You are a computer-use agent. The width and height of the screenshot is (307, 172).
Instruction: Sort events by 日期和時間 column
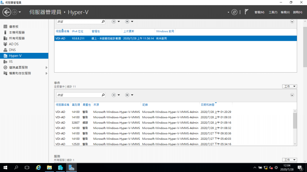pyautogui.click(x=207, y=105)
